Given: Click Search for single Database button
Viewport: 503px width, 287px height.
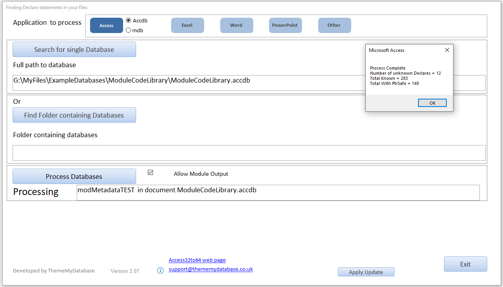Looking at the screenshot, I should (74, 50).
